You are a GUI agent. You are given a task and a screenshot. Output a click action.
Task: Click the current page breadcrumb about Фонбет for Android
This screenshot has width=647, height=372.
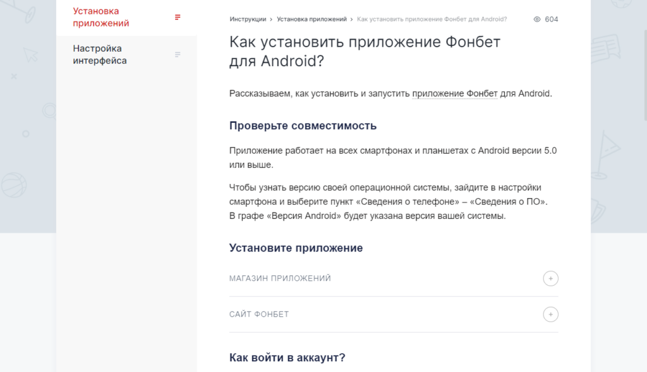[x=432, y=20]
